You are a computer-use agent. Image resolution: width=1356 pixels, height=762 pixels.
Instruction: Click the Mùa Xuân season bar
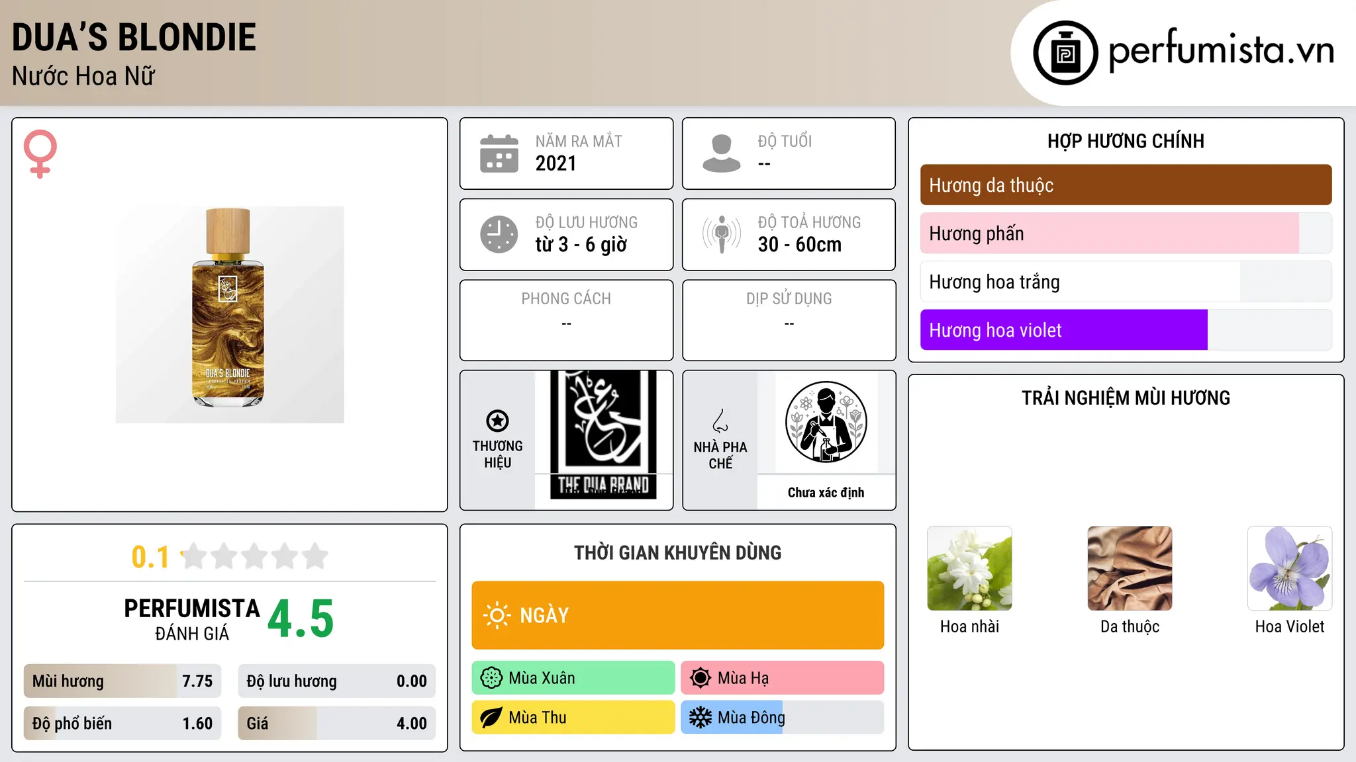[x=573, y=678]
